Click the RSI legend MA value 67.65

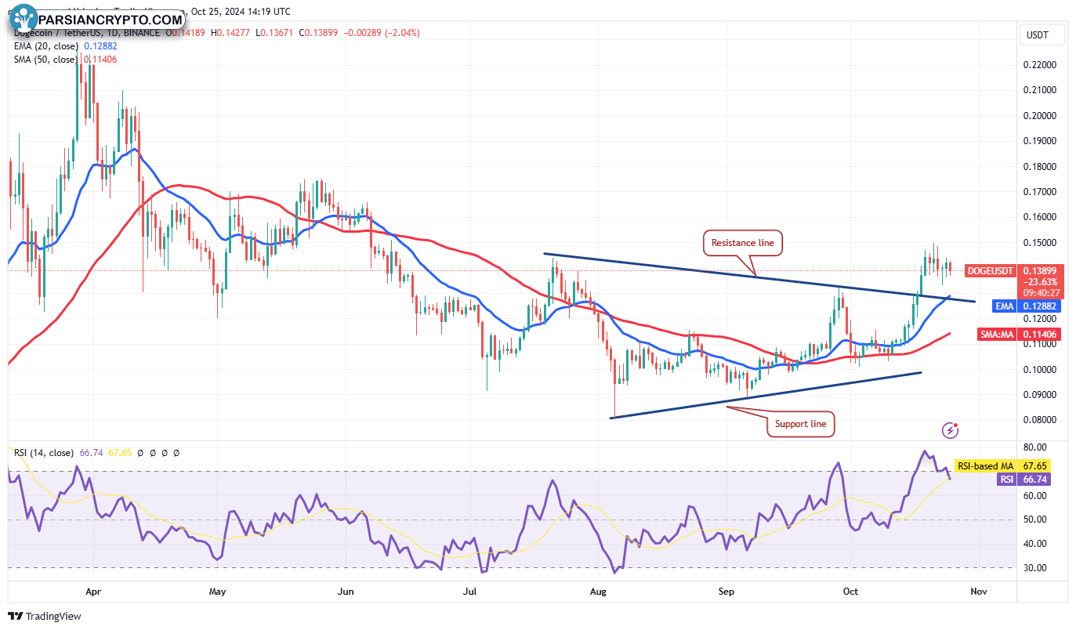tap(118, 453)
